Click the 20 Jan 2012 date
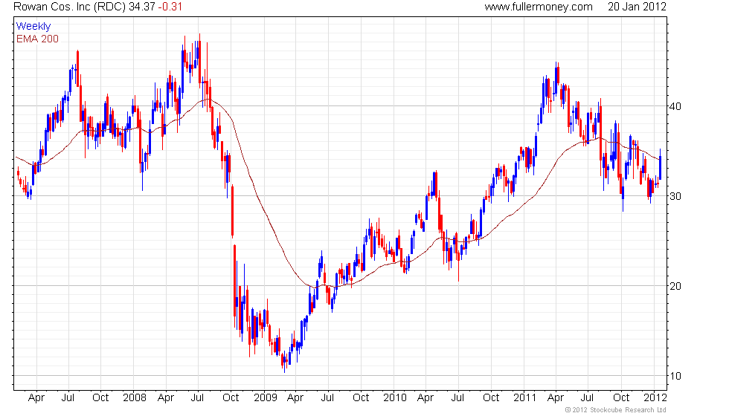729x416 pixels. (637, 7)
